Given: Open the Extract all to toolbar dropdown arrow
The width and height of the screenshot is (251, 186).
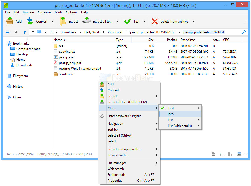Looking at the screenshot, I should (118, 21).
